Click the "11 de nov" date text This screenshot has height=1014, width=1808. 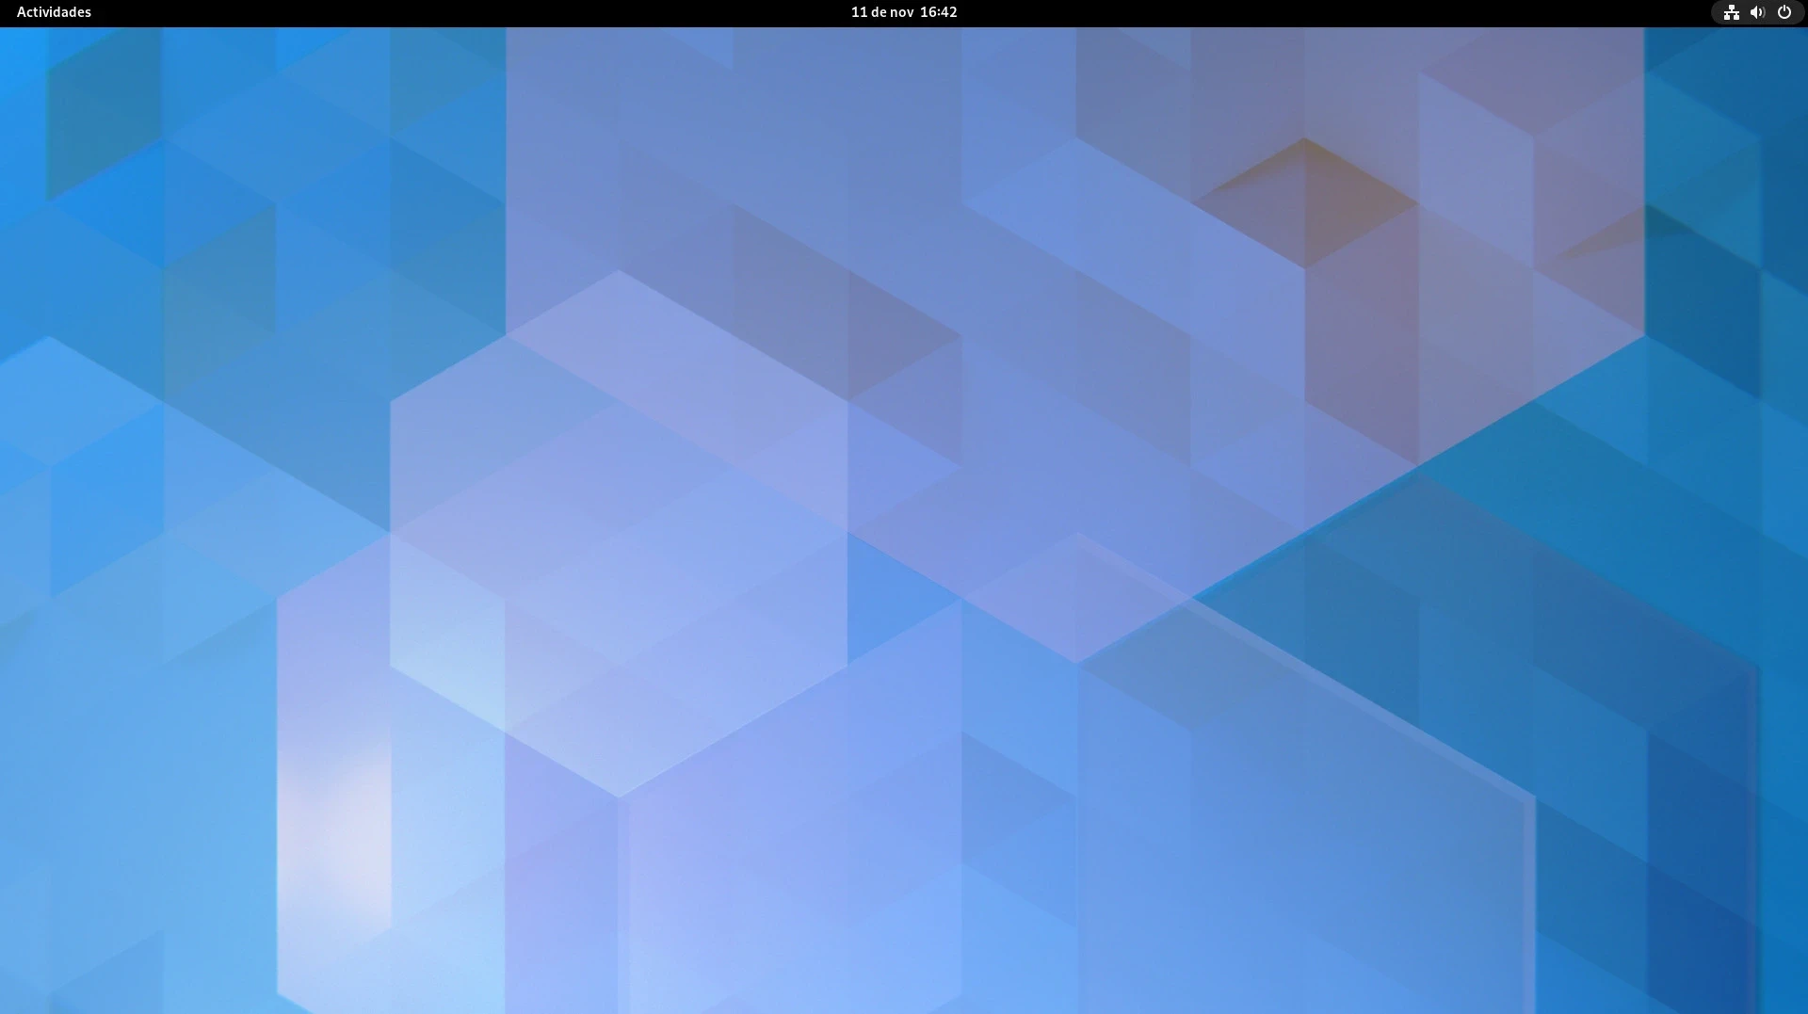click(x=881, y=12)
